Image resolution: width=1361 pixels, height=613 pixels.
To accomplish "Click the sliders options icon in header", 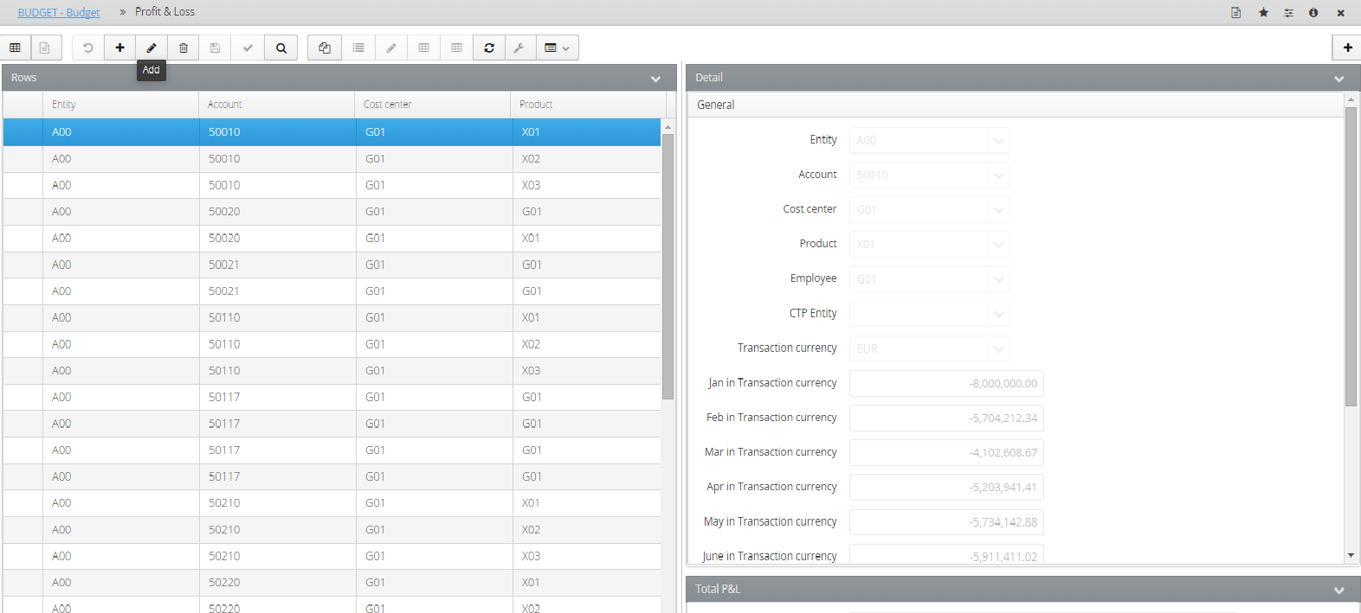I will click(1288, 12).
